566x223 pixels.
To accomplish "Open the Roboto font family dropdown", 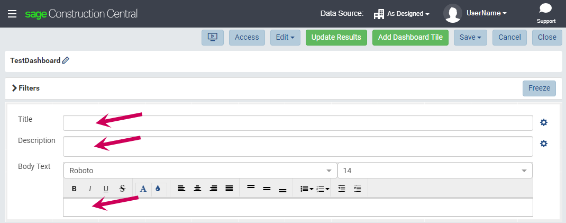I will pos(199,171).
